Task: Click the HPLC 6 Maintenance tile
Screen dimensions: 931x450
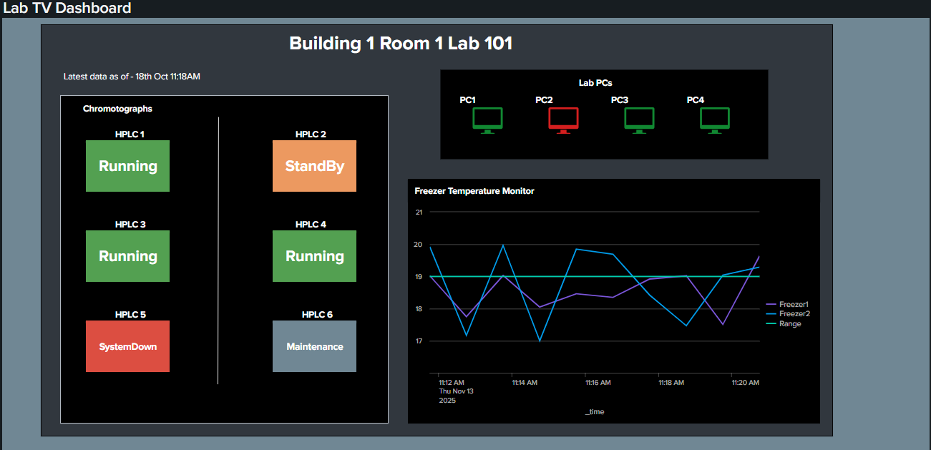Action: pyautogui.click(x=314, y=346)
